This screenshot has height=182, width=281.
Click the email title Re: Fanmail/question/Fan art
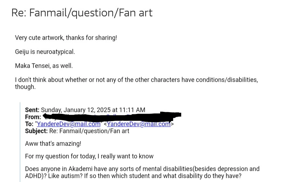click(82, 13)
